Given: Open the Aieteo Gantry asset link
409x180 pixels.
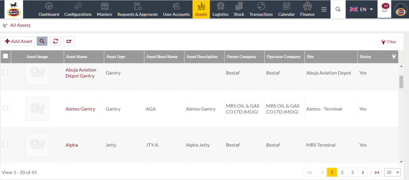Looking at the screenshot, I should coord(80,109).
